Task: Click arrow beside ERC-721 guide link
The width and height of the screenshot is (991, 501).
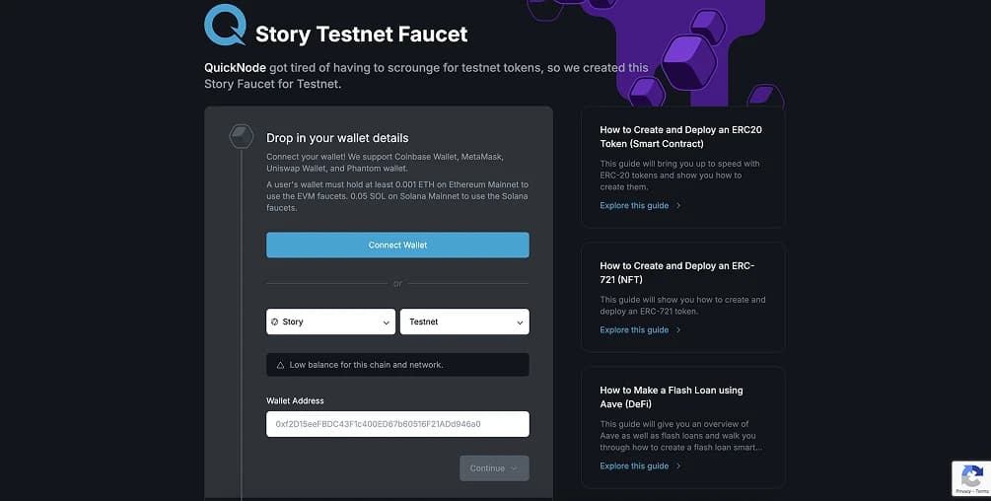Action: coord(678,330)
